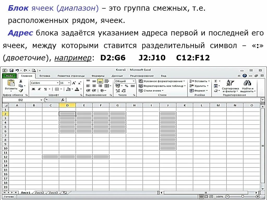This screenshot has height=200, width=267.
Task: Open the Файл tab
Action: 9,76
